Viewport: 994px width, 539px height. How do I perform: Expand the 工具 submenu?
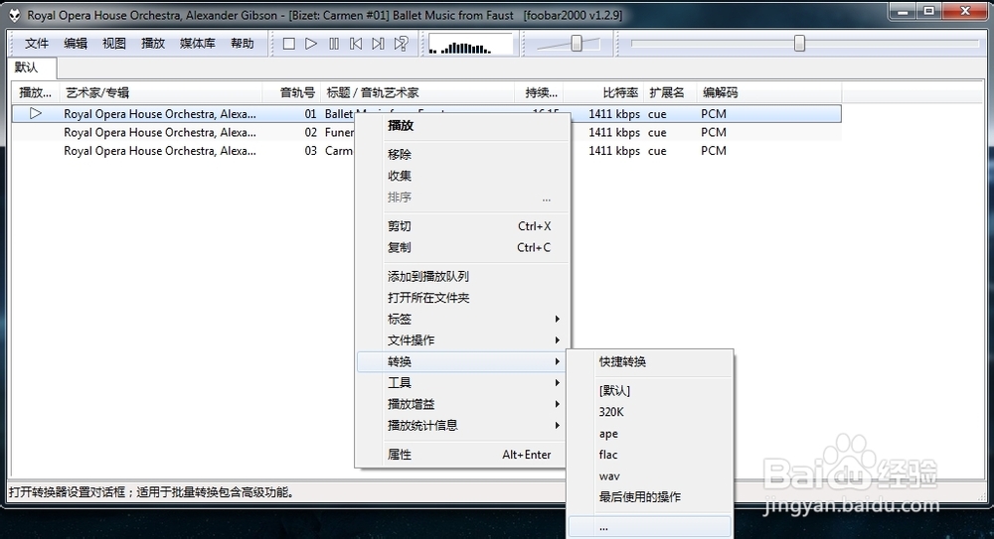(x=461, y=382)
